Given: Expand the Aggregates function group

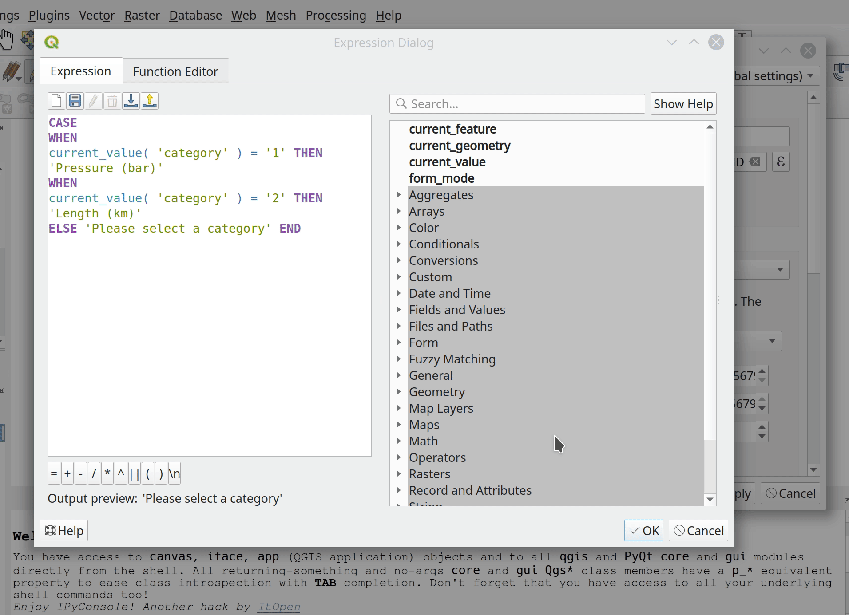Looking at the screenshot, I should 398,195.
